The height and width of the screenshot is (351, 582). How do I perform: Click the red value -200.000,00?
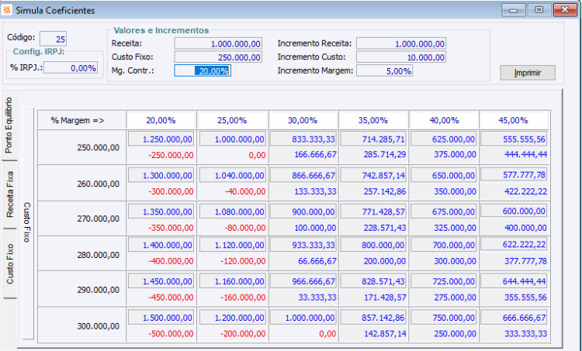coord(243,334)
